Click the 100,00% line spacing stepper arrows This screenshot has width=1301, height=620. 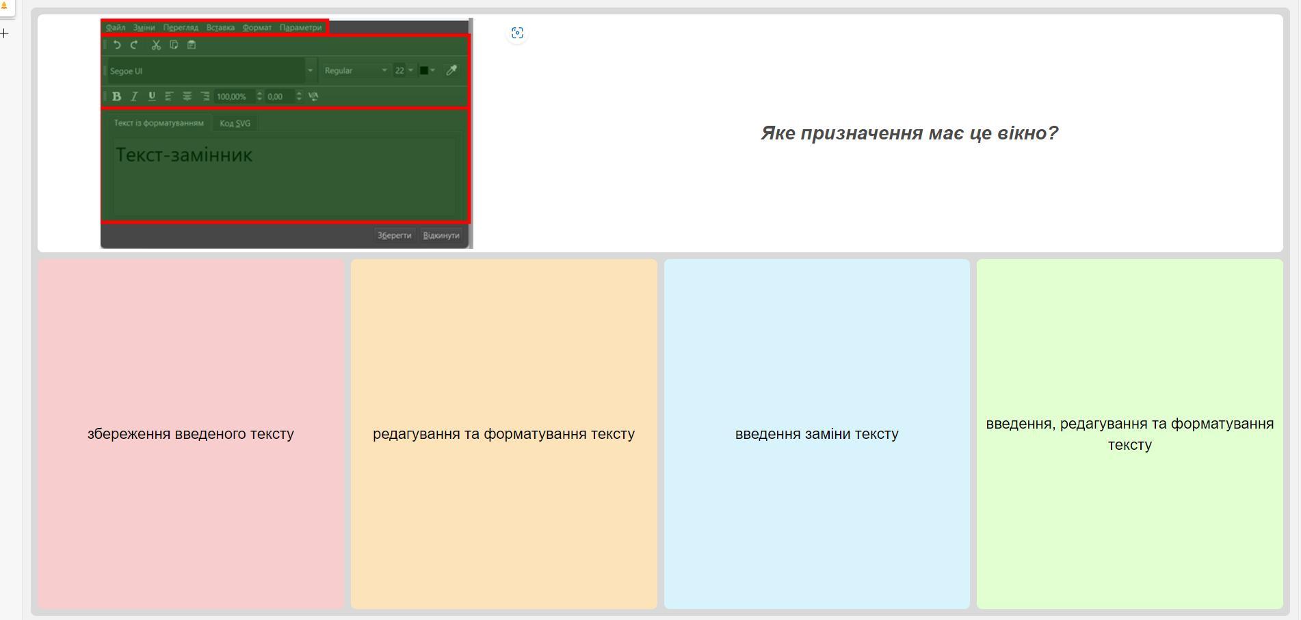coord(259,96)
